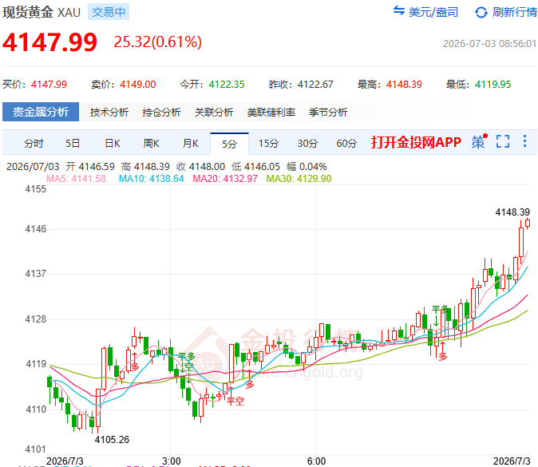Click the 6:00 time axis label
Image resolution: width=538 pixels, height=467 pixels.
point(316,461)
